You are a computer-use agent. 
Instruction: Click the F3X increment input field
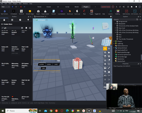tap(43, 68)
